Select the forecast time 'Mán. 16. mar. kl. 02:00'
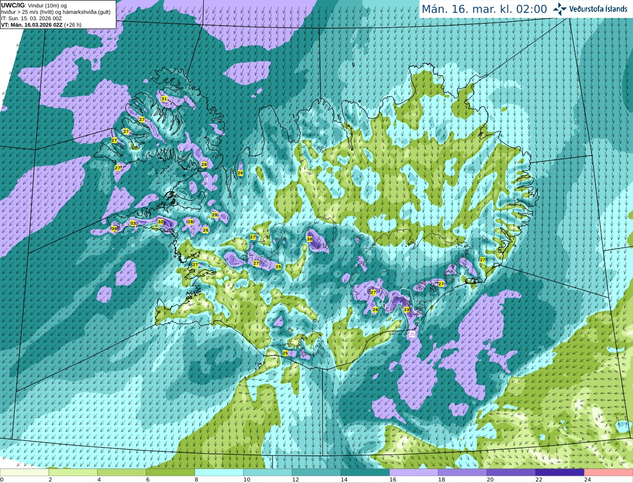The height and width of the screenshot is (483, 633). (484, 9)
